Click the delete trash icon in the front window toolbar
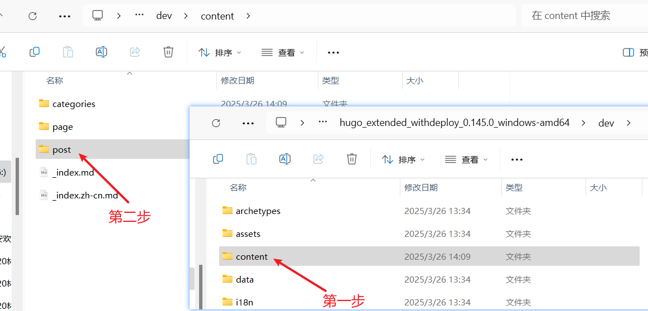The image size is (648, 311). [x=351, y=159]
